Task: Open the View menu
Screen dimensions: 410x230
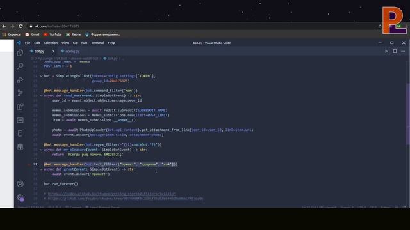Action: (x=65, y=43)
